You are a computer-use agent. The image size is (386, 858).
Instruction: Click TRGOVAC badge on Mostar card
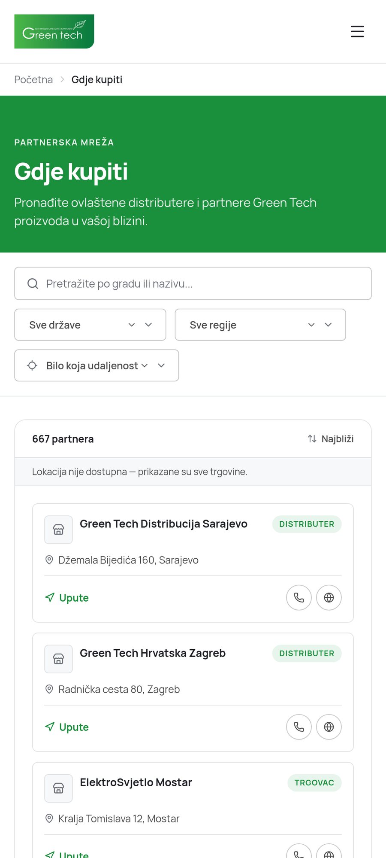point(314,782)
